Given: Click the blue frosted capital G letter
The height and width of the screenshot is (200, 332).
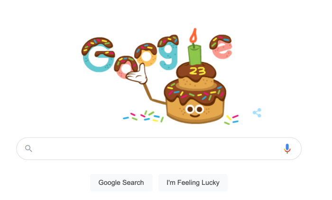Looking at the screenshot, I should (98, 55).
